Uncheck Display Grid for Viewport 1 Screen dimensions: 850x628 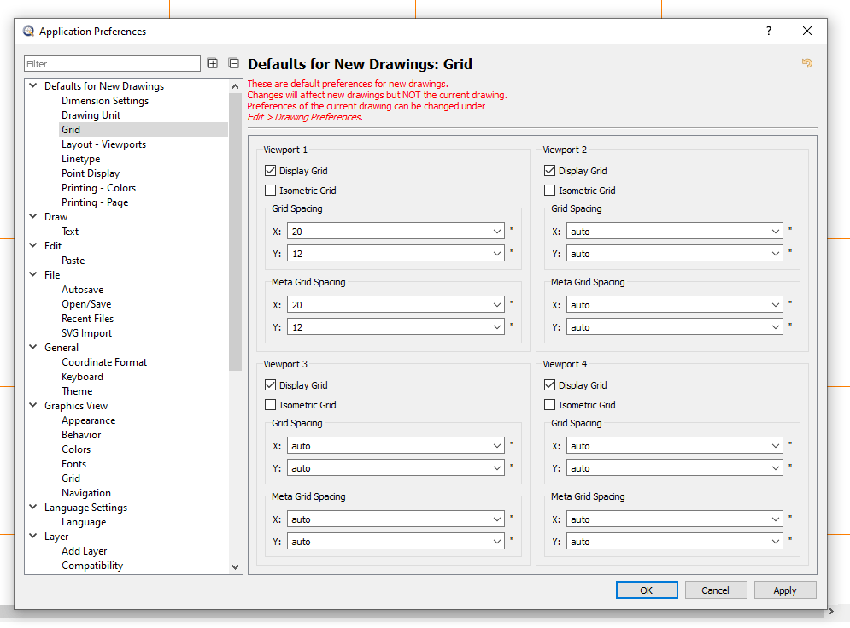271,171
